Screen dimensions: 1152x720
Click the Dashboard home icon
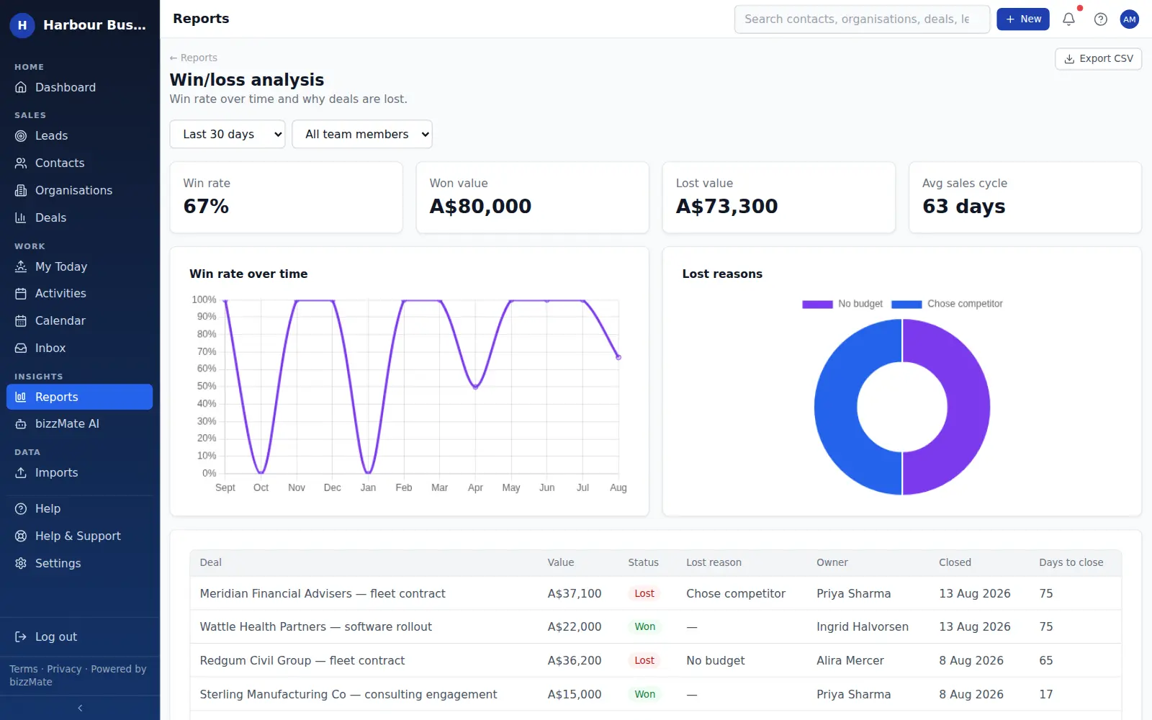(21, 88)
